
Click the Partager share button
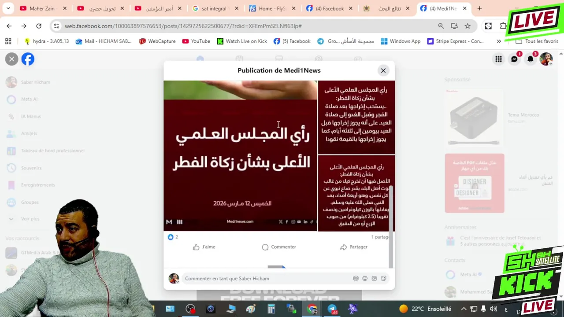pos(354,247)
